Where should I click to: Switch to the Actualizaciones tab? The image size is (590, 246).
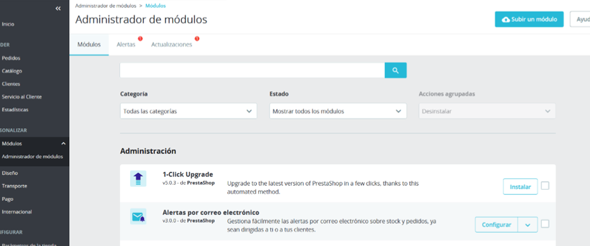click(x=171, y=44)
